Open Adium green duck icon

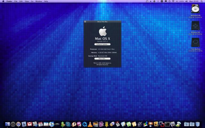pos(63,124)
